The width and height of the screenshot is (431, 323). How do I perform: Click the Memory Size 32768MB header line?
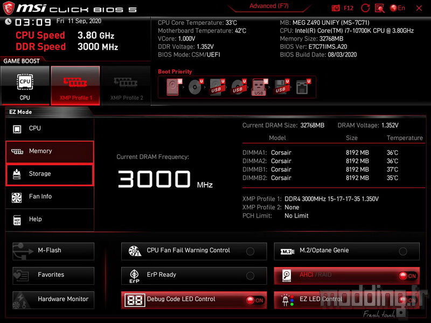pyautogui.click(x=312, y=39)
